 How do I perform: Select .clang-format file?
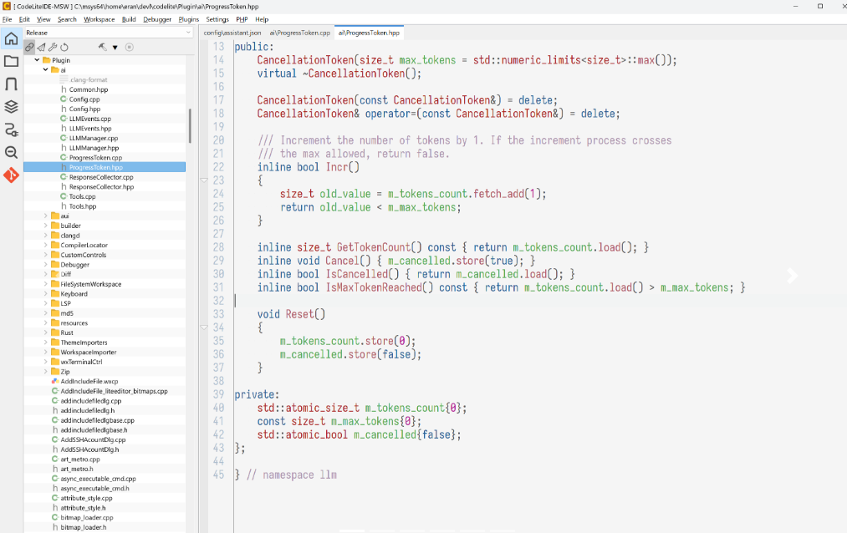tap(88, 80)
